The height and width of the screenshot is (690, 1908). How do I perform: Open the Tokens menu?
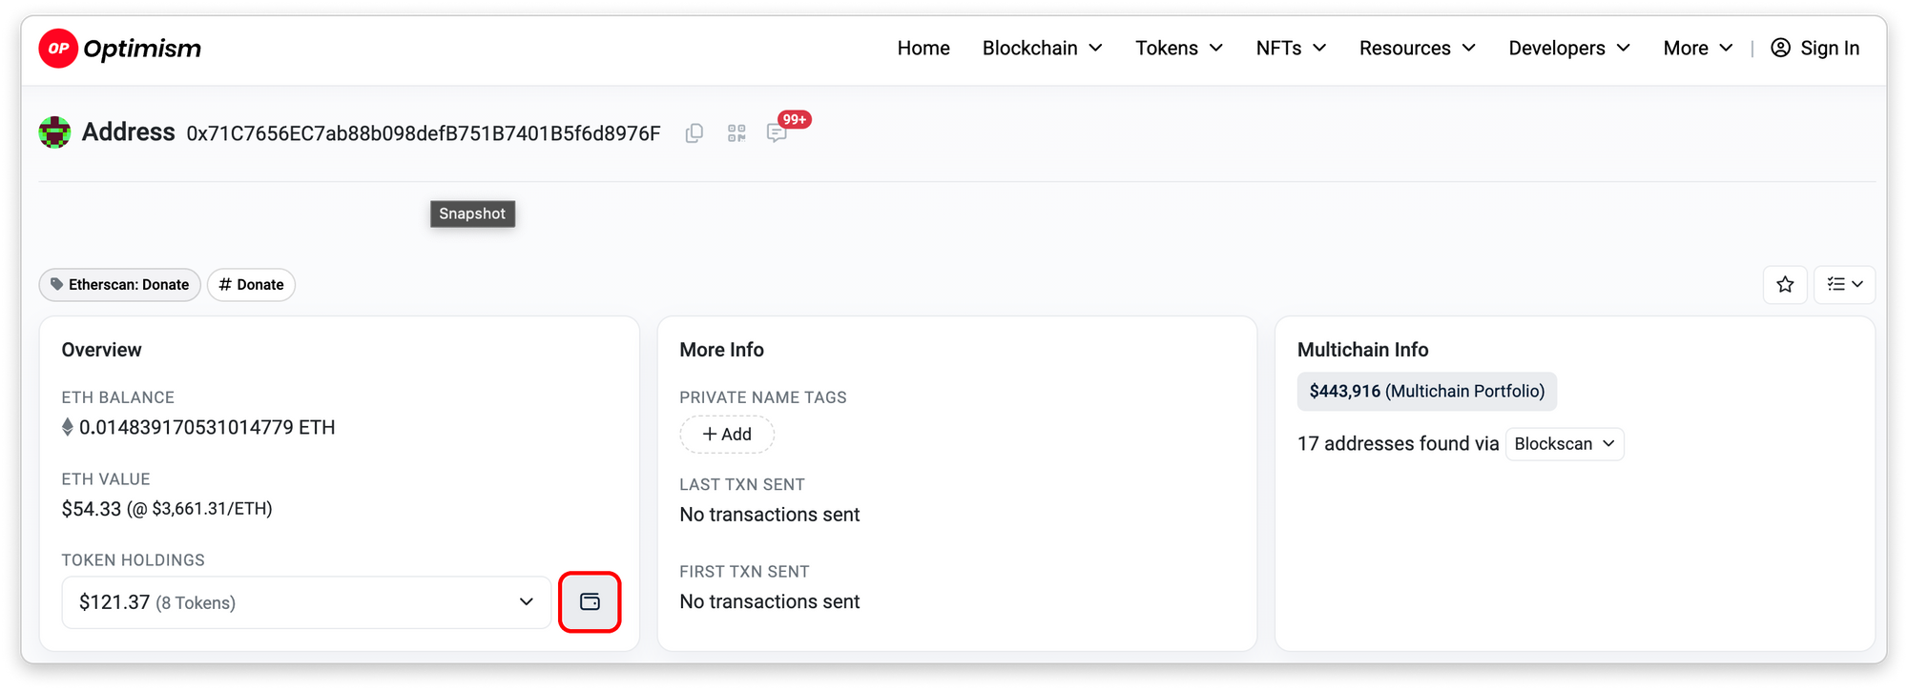pos(1178,49)
